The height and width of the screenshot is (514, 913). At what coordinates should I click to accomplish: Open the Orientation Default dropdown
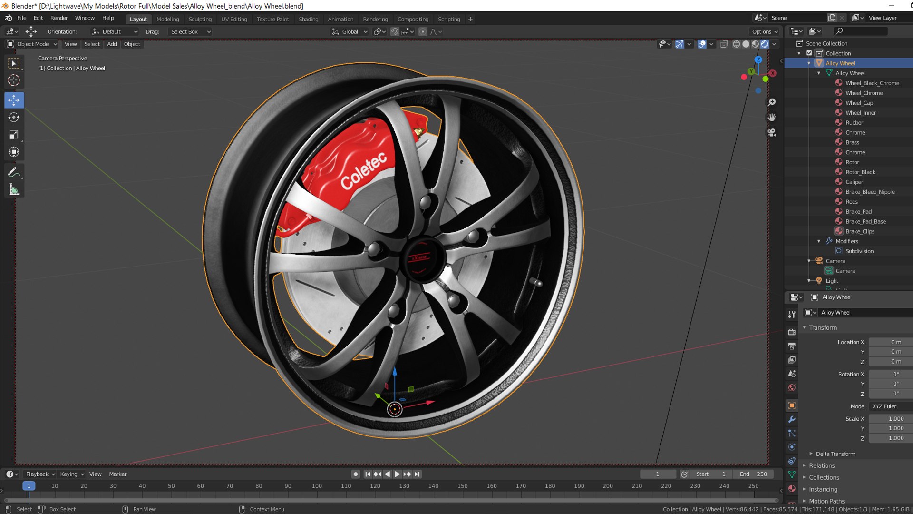115,31
